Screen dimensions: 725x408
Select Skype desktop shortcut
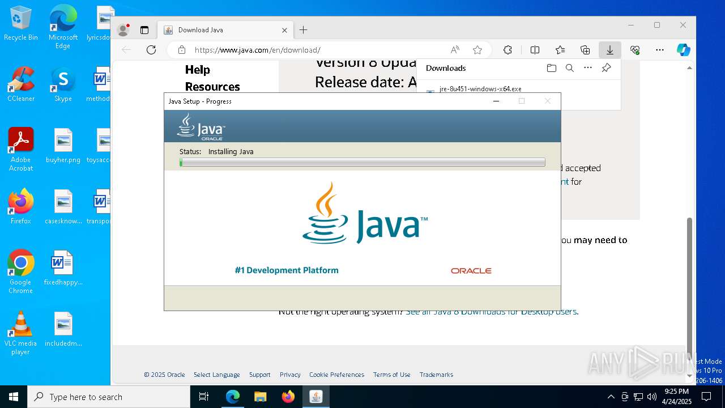[63, 85]
